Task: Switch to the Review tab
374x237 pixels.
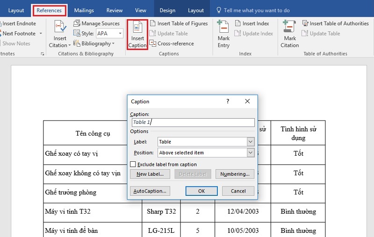Action: point(114,10)
